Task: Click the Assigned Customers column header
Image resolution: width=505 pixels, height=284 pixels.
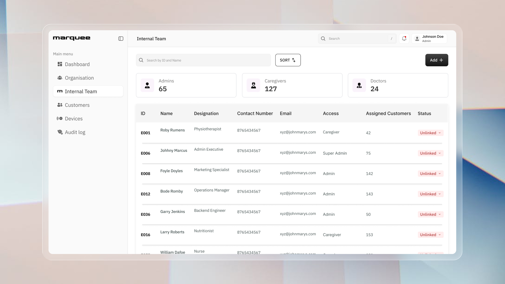Action: click(388, 113)
